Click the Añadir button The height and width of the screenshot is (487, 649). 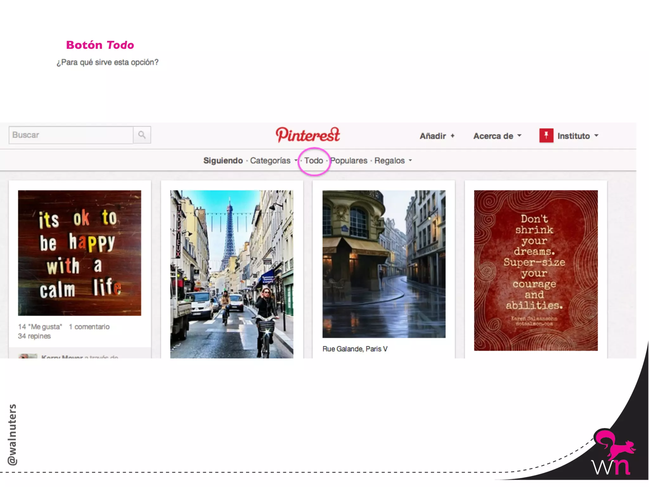point(433,136)
